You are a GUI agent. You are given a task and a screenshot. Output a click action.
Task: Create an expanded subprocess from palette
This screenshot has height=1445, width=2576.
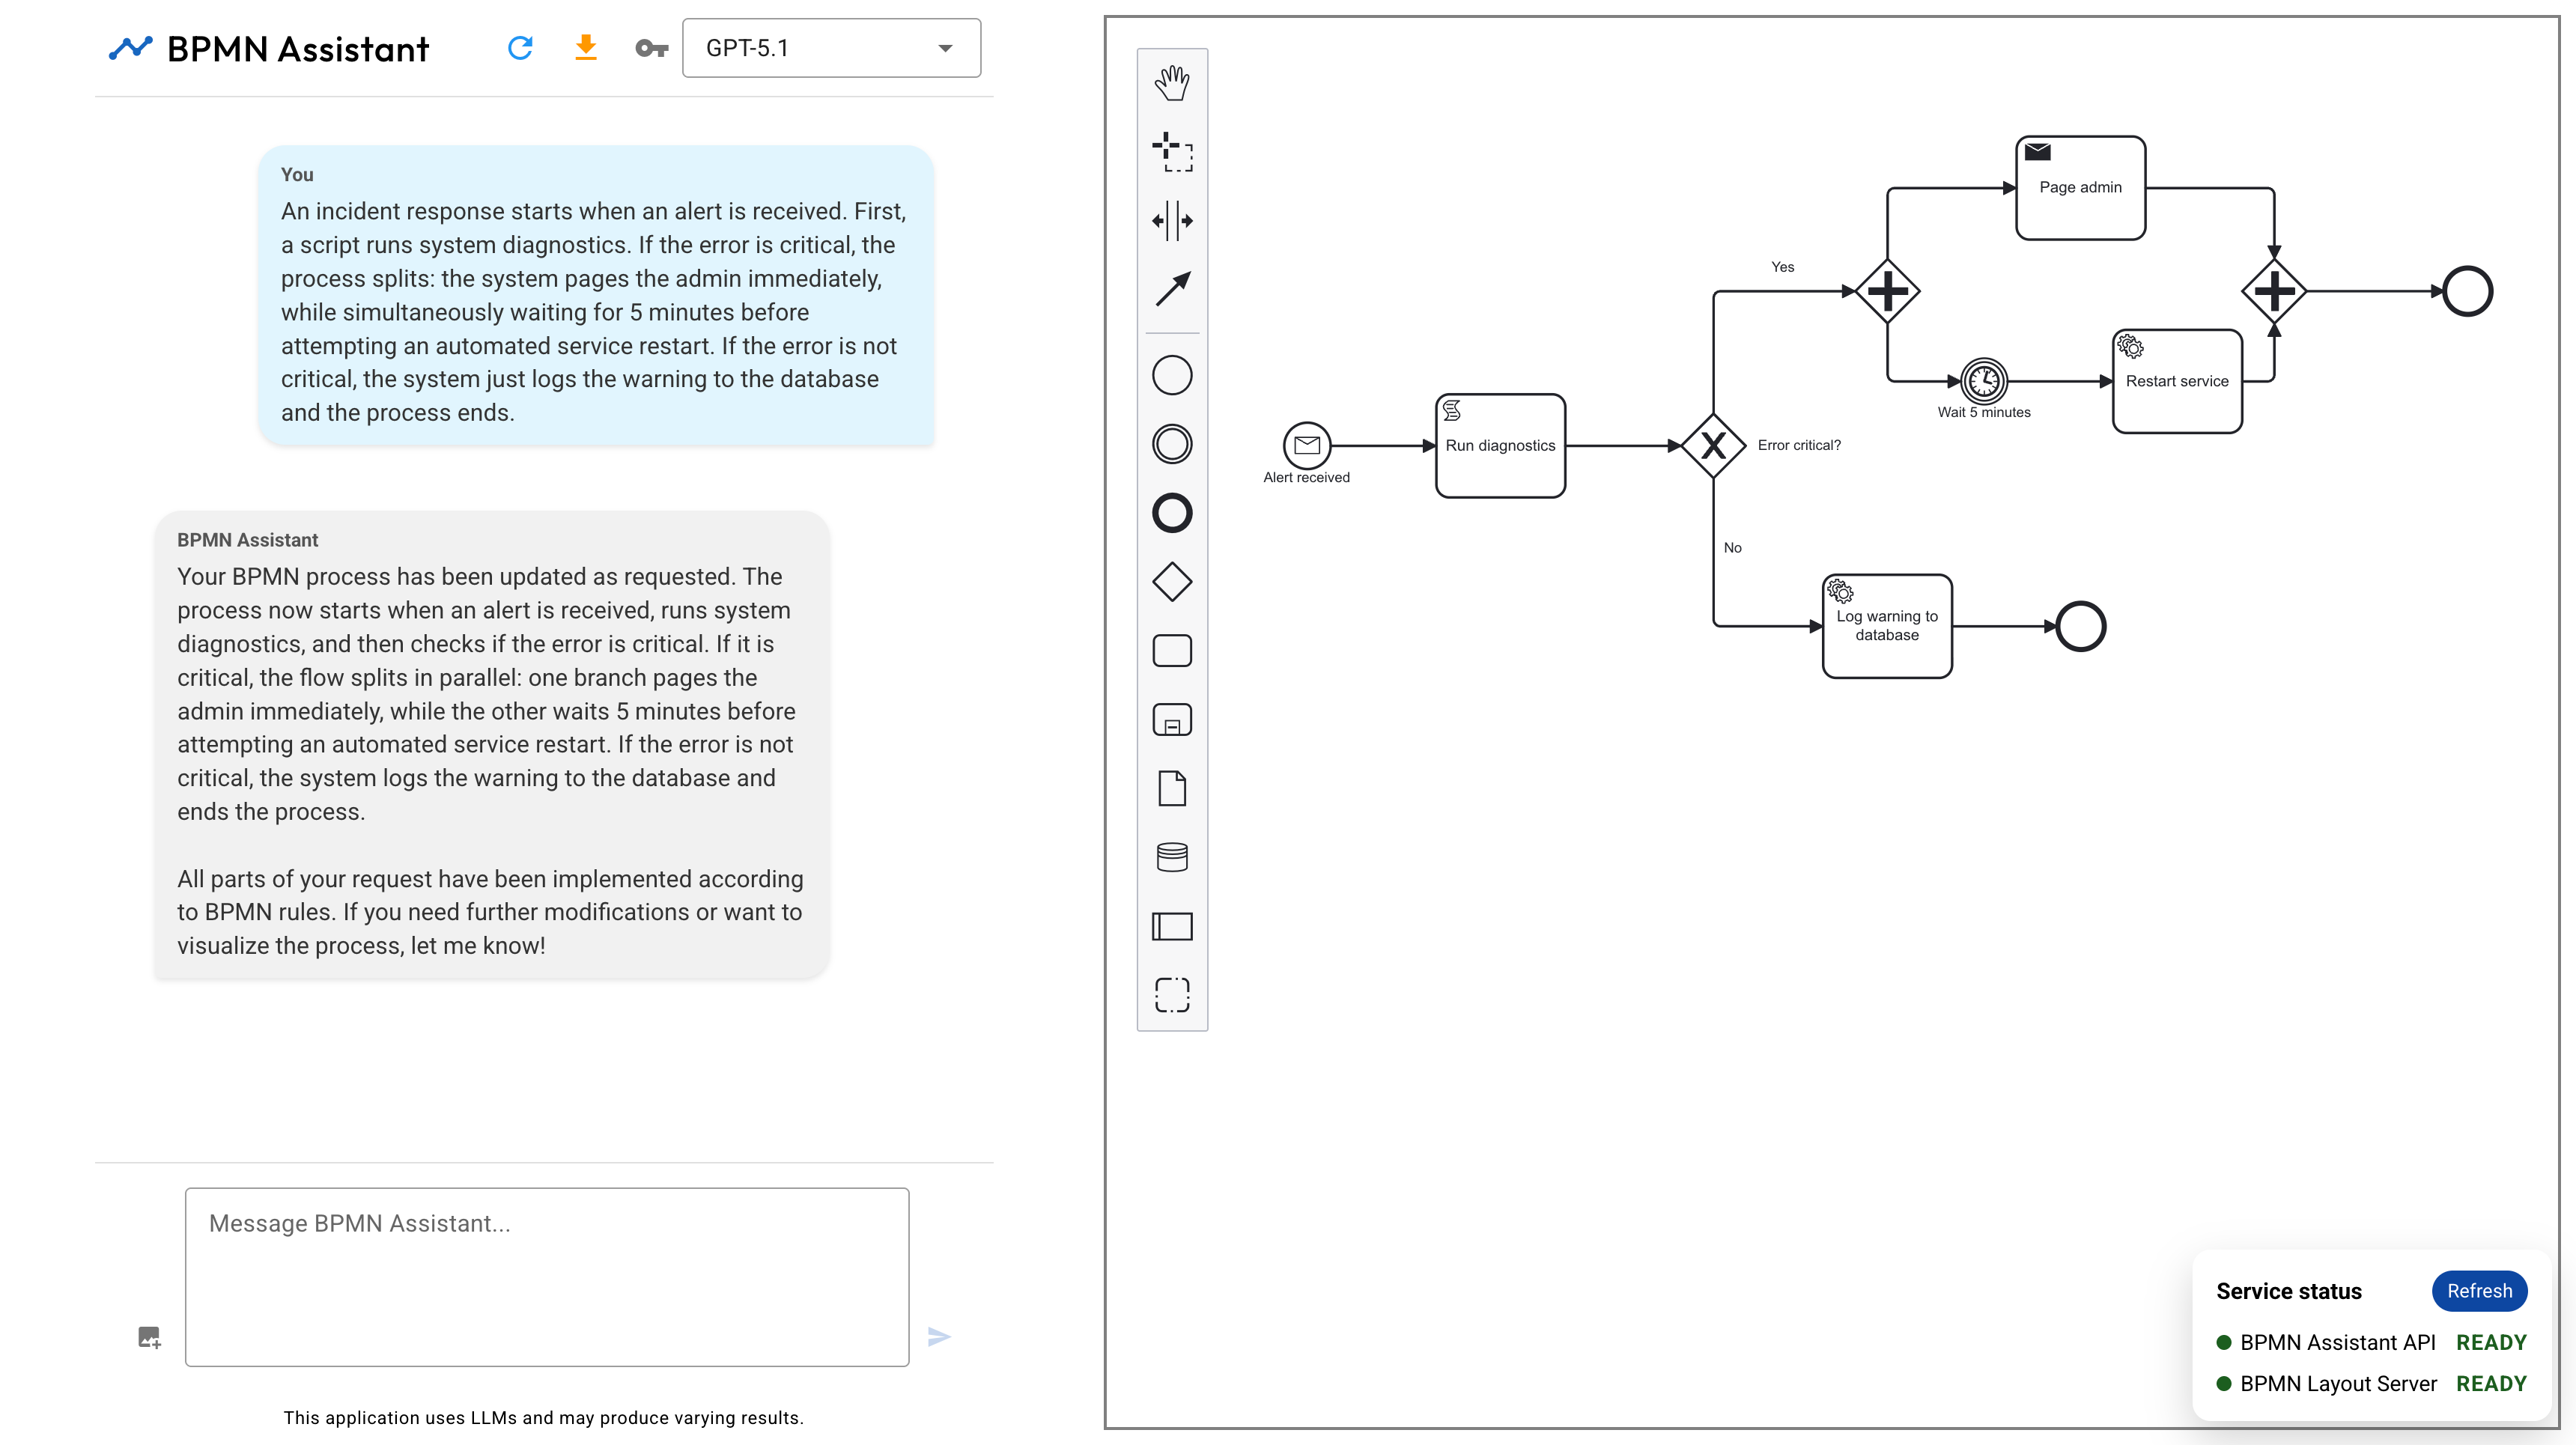[x=1172, y=720]
